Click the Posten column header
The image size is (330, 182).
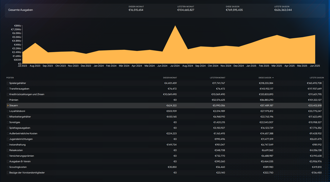coord(10,78)
